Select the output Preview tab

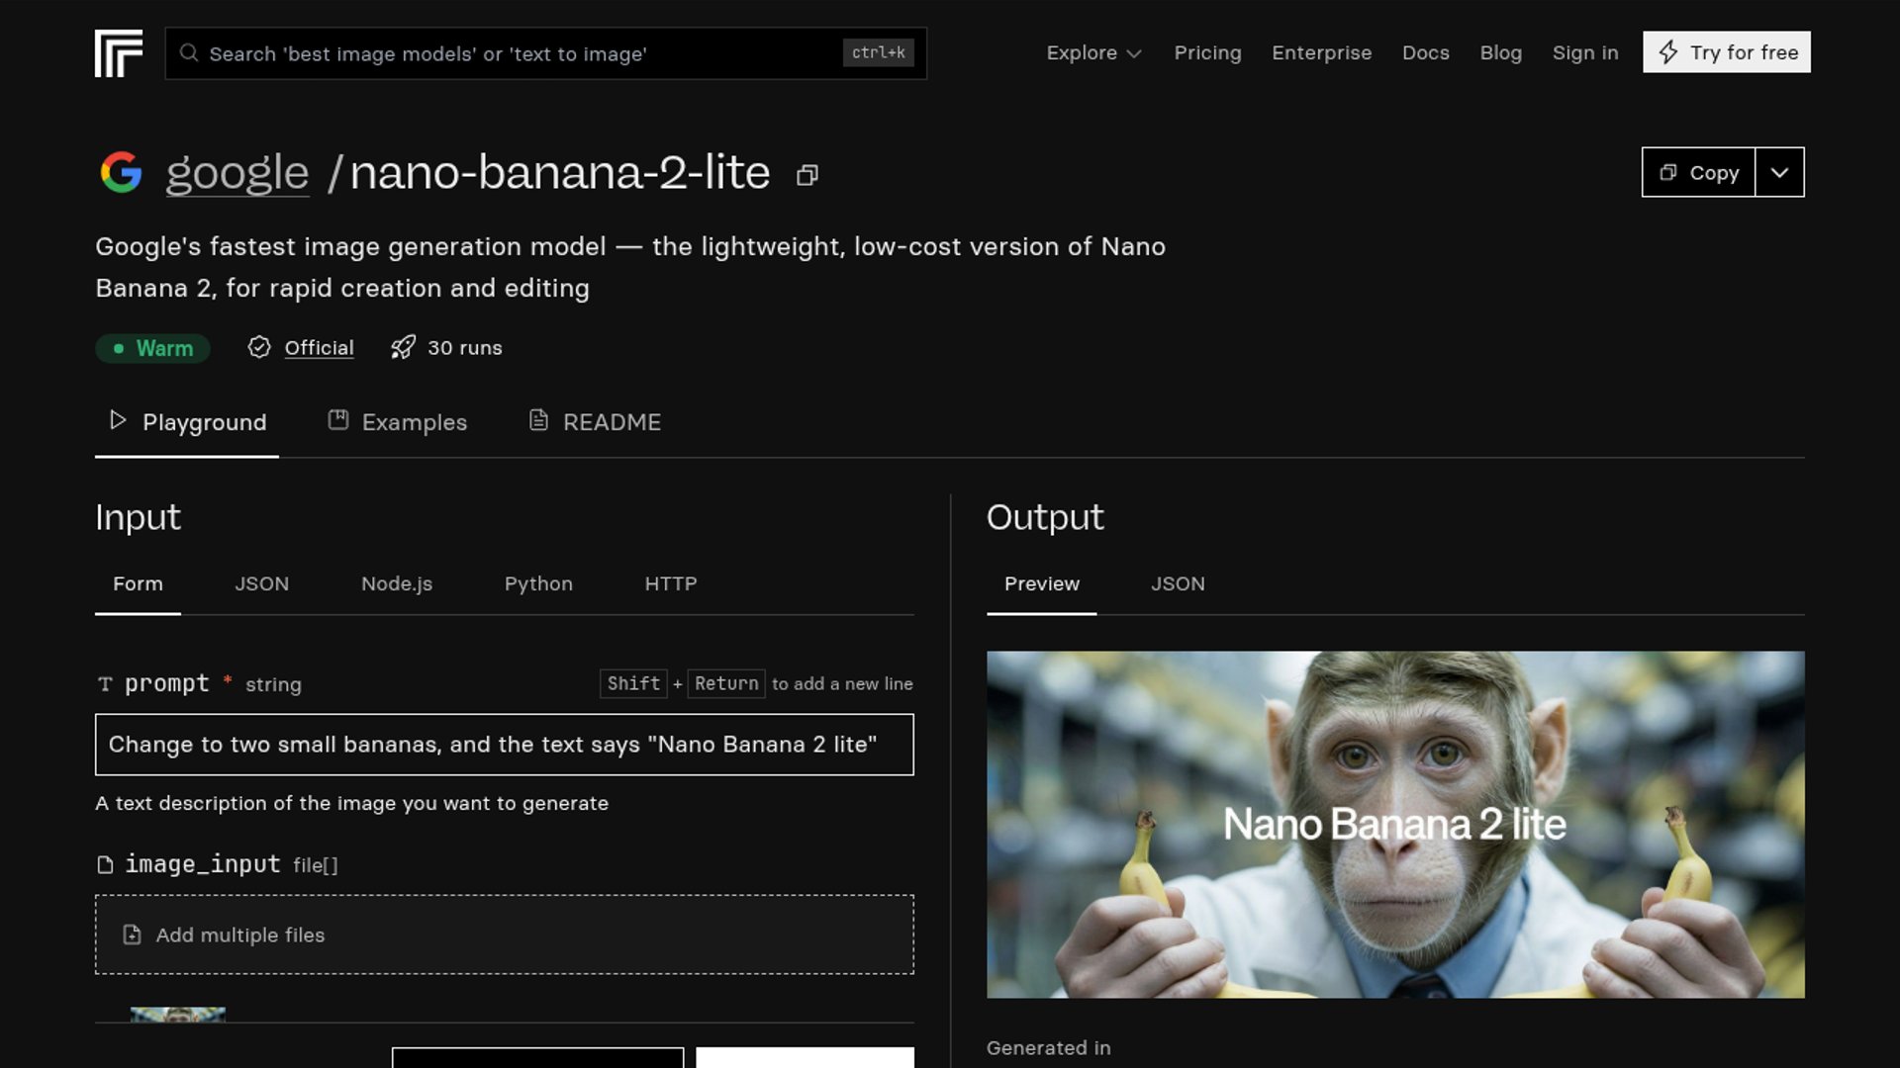1042,583
